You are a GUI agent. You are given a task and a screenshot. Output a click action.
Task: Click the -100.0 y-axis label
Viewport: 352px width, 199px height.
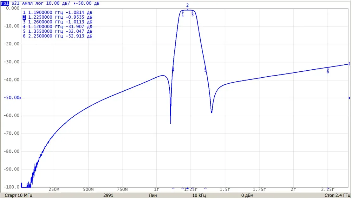click(12, 187)
